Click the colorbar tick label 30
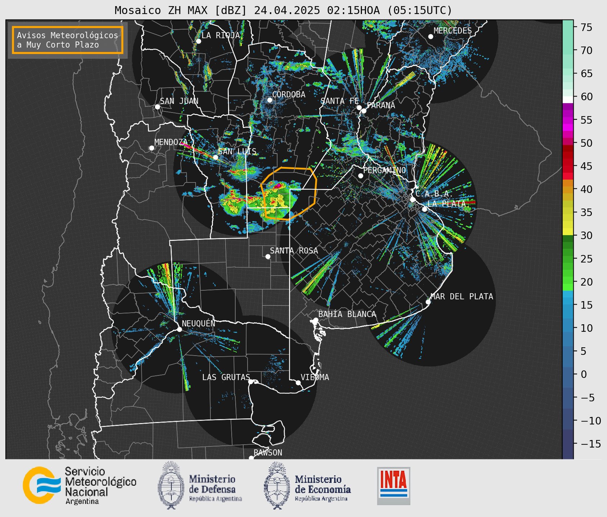The image size is (607, 517). tap(586, 235)
